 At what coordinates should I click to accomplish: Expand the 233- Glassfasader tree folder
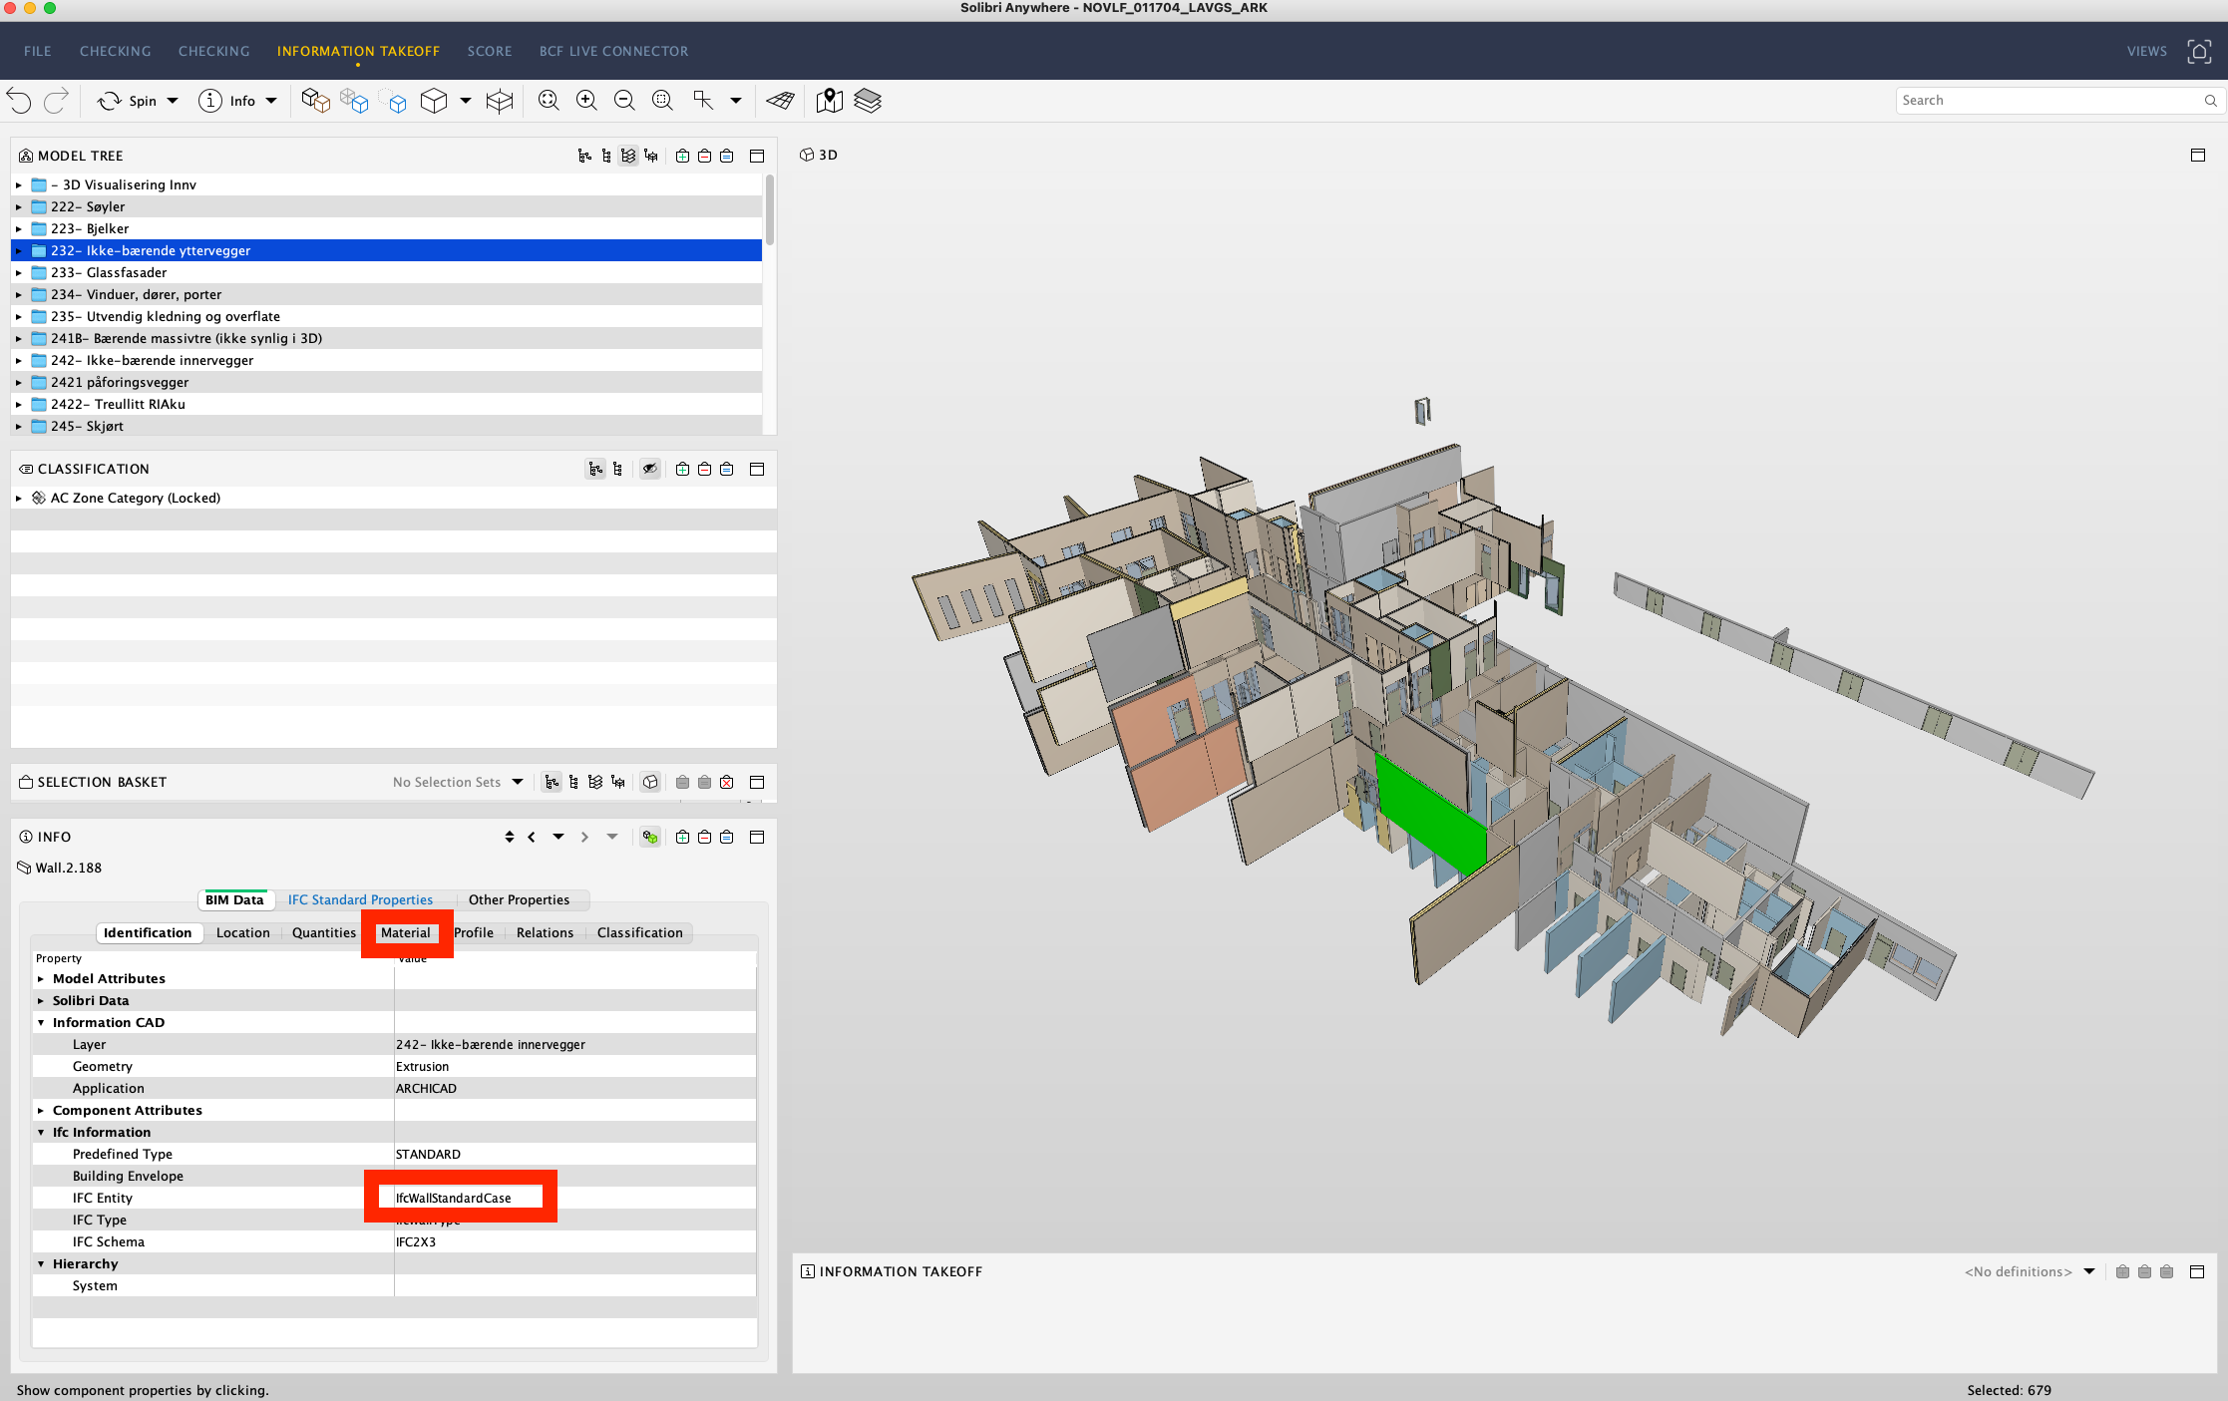18,273
